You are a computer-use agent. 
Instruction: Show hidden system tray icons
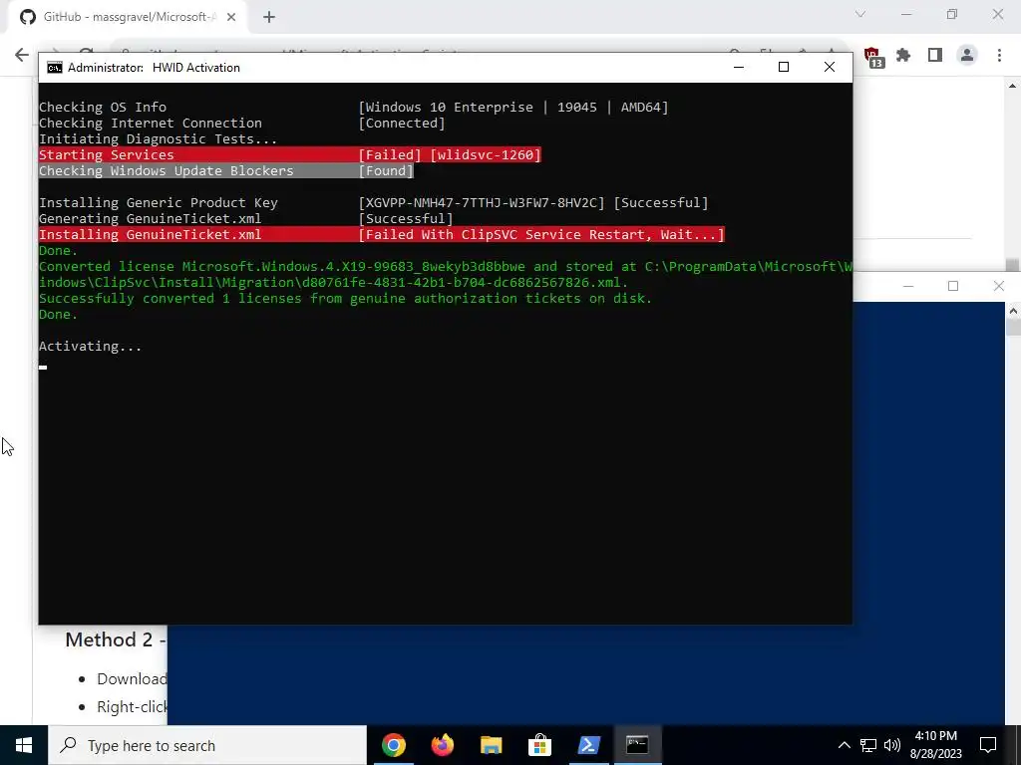click(844, 745)
